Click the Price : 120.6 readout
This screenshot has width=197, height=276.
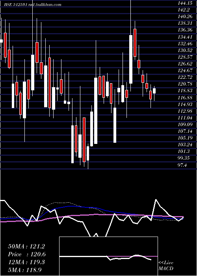click(x=27, y=254)
